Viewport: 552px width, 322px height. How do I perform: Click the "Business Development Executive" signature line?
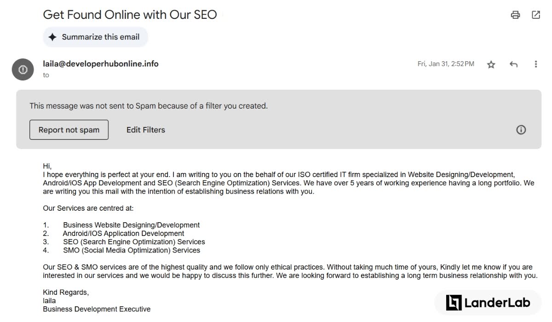97,309
